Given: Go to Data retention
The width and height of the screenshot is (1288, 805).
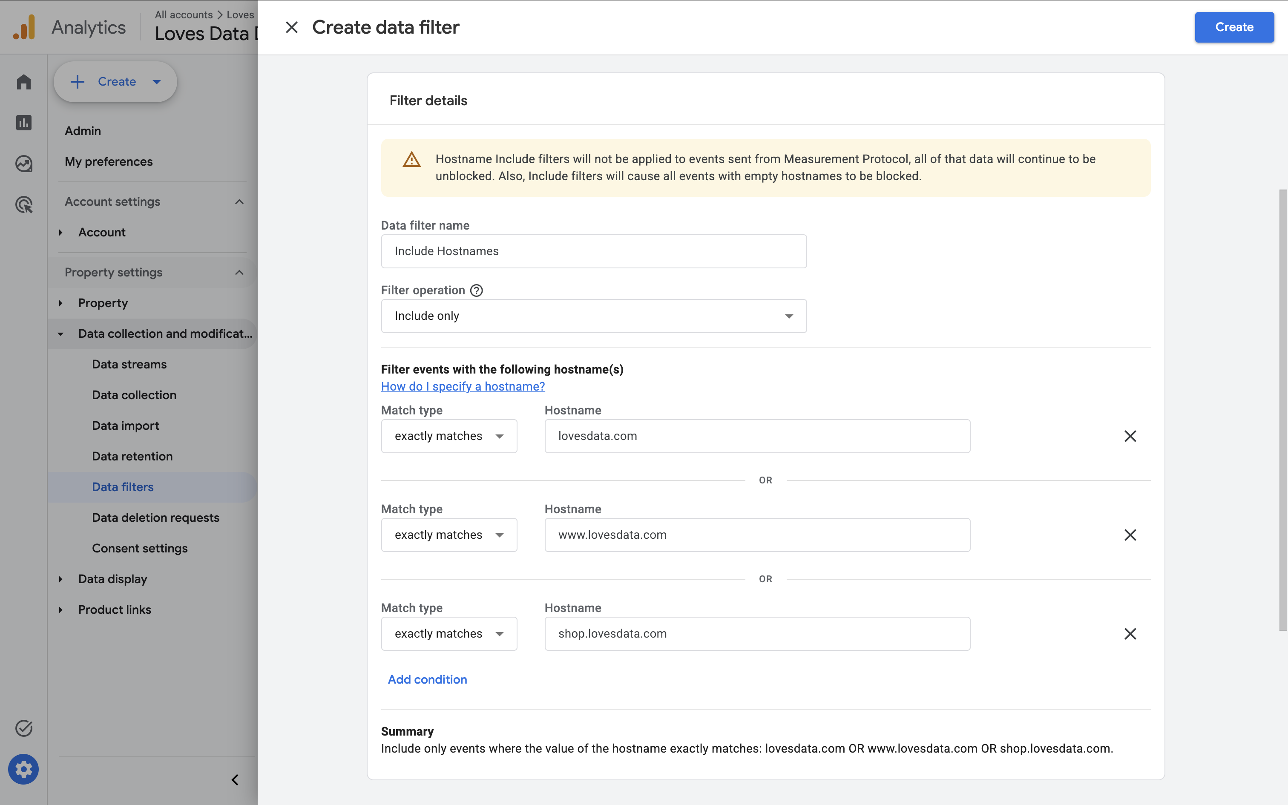Looking at the screenshot, I should click(132, 456).
